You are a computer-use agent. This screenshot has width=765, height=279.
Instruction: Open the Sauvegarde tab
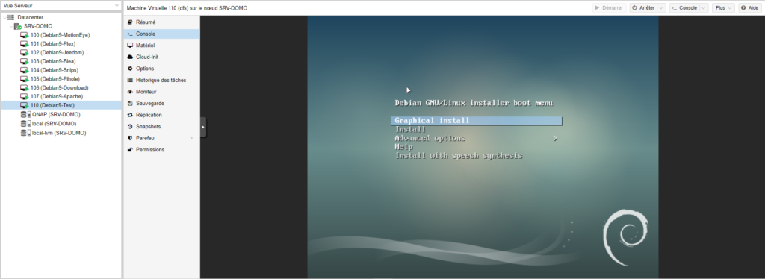tap(161, 103)
